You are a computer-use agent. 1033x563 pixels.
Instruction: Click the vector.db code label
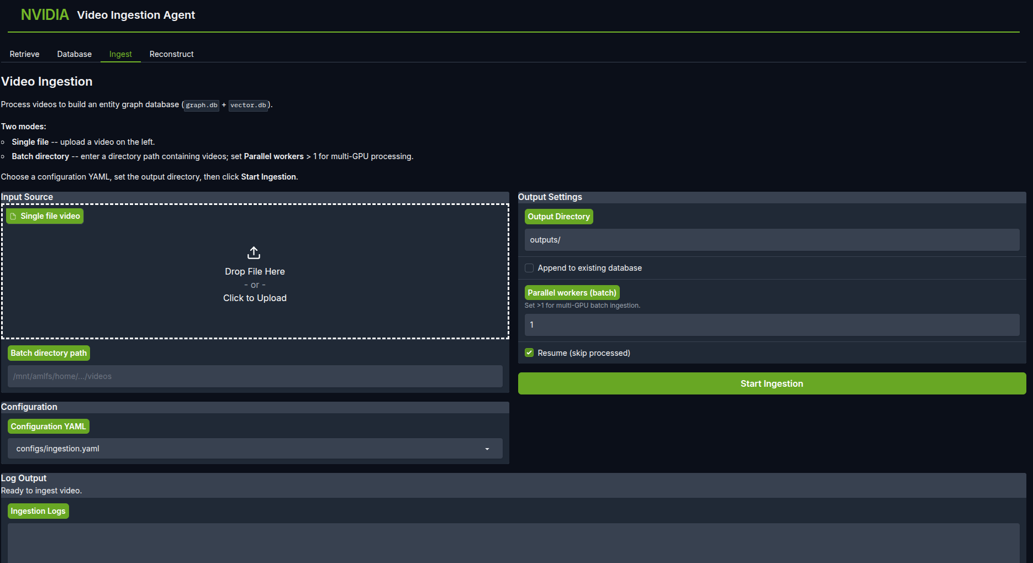pos(248,105)
